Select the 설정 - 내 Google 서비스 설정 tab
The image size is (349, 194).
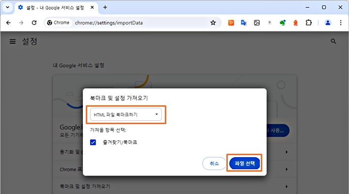57,8
